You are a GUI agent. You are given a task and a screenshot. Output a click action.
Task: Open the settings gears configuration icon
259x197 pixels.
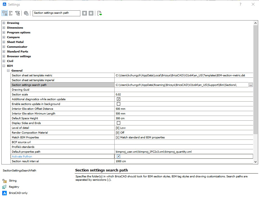coord(26,13)
